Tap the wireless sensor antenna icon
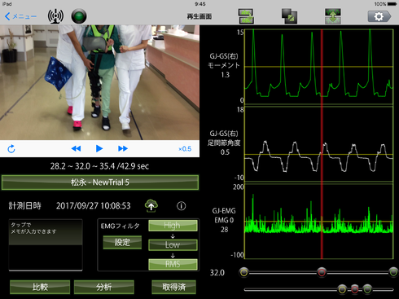This screenshot has width=399, height=299. pos(55,16)
